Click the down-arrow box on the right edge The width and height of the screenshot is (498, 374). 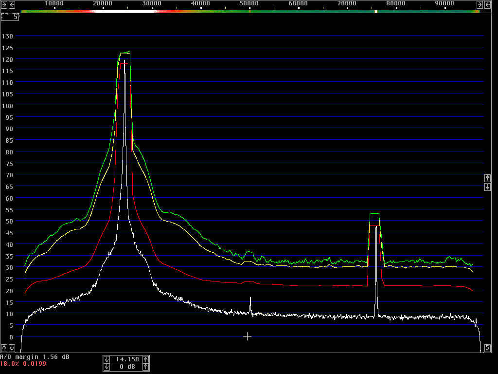487,187
